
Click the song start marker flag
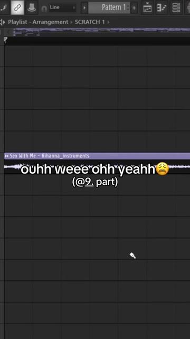click(x=6, y=40)
